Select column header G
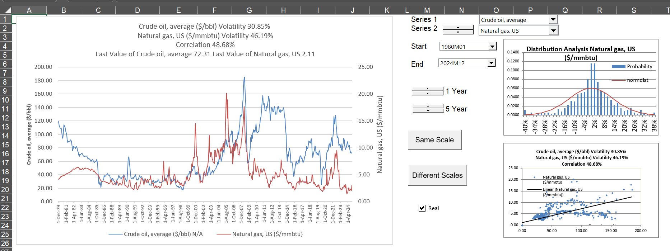670x251 pixels. 249,10
